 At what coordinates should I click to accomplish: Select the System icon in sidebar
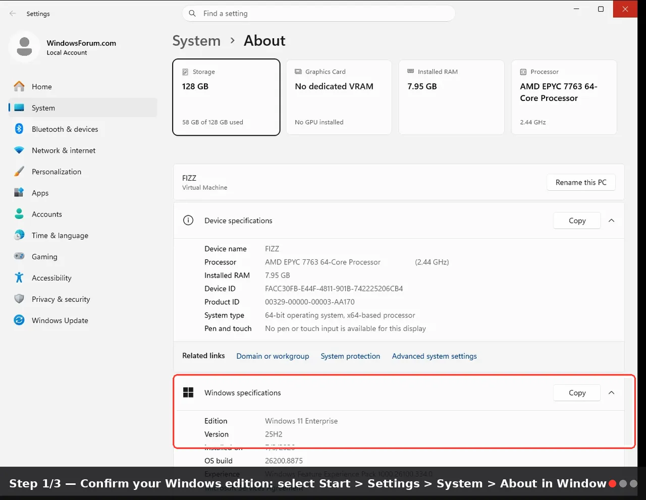point(19,108)
